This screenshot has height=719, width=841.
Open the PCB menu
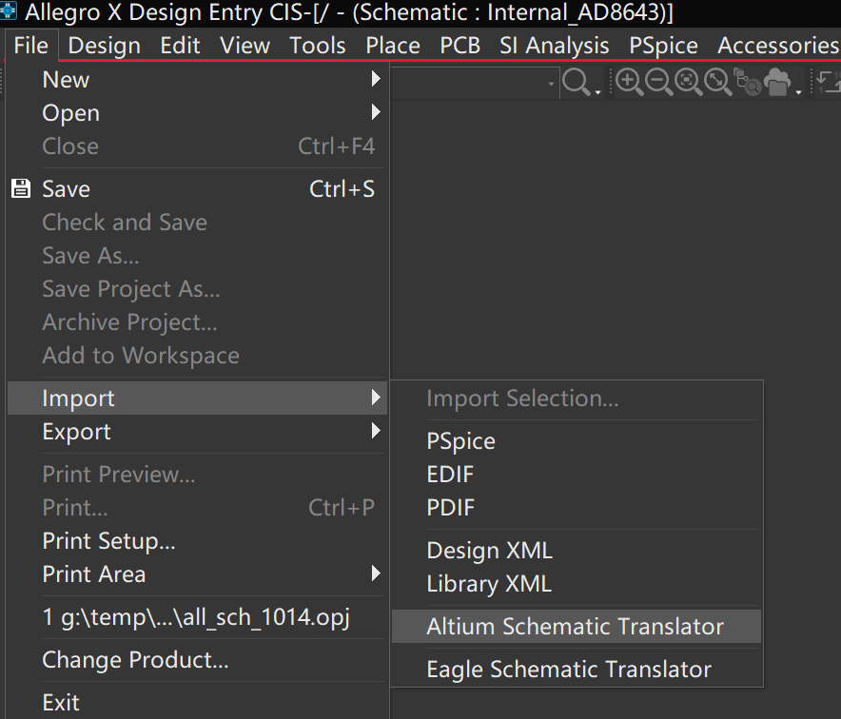point(460,46)
